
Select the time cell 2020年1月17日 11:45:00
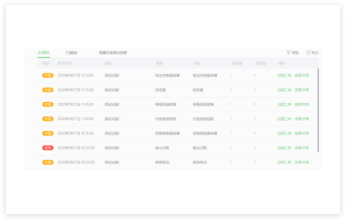[x=76, y=105]
